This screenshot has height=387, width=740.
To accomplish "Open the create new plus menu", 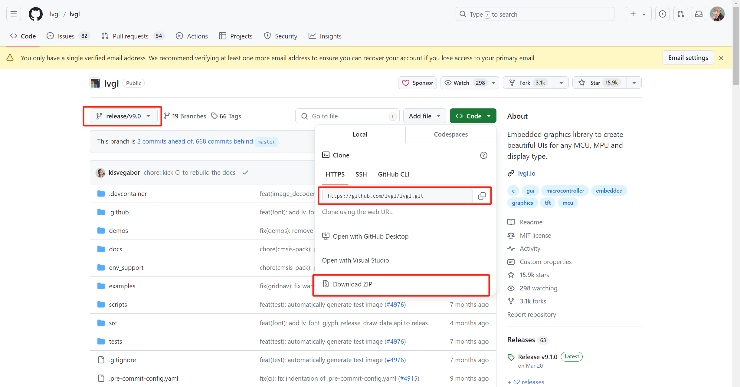I will 638,14.
